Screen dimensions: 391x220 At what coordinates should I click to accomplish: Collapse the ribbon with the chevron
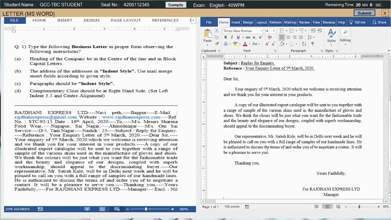(389, 51)
